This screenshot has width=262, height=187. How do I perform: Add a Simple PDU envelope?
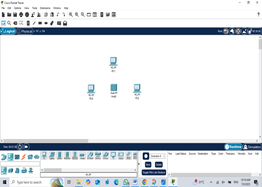[x=59, y=23]
